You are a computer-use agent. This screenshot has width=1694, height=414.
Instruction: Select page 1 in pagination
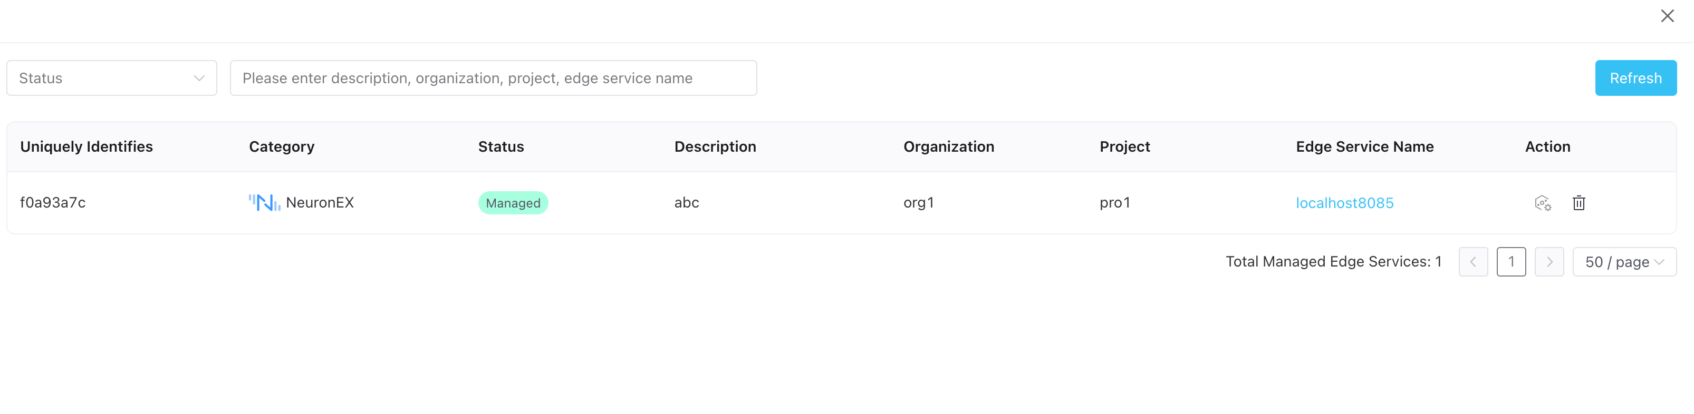(x=1511, y=262)
